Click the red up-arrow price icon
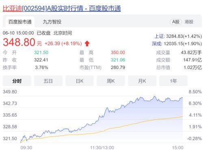This screenshot has width=203, height=151. [x=87, y=43]
